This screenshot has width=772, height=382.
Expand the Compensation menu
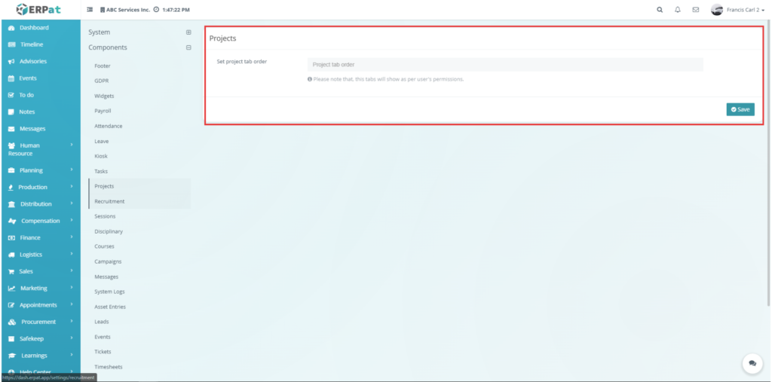click(x=40, y=221)
